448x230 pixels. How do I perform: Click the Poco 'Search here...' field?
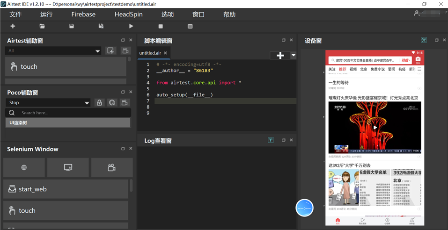coord(68,113)
